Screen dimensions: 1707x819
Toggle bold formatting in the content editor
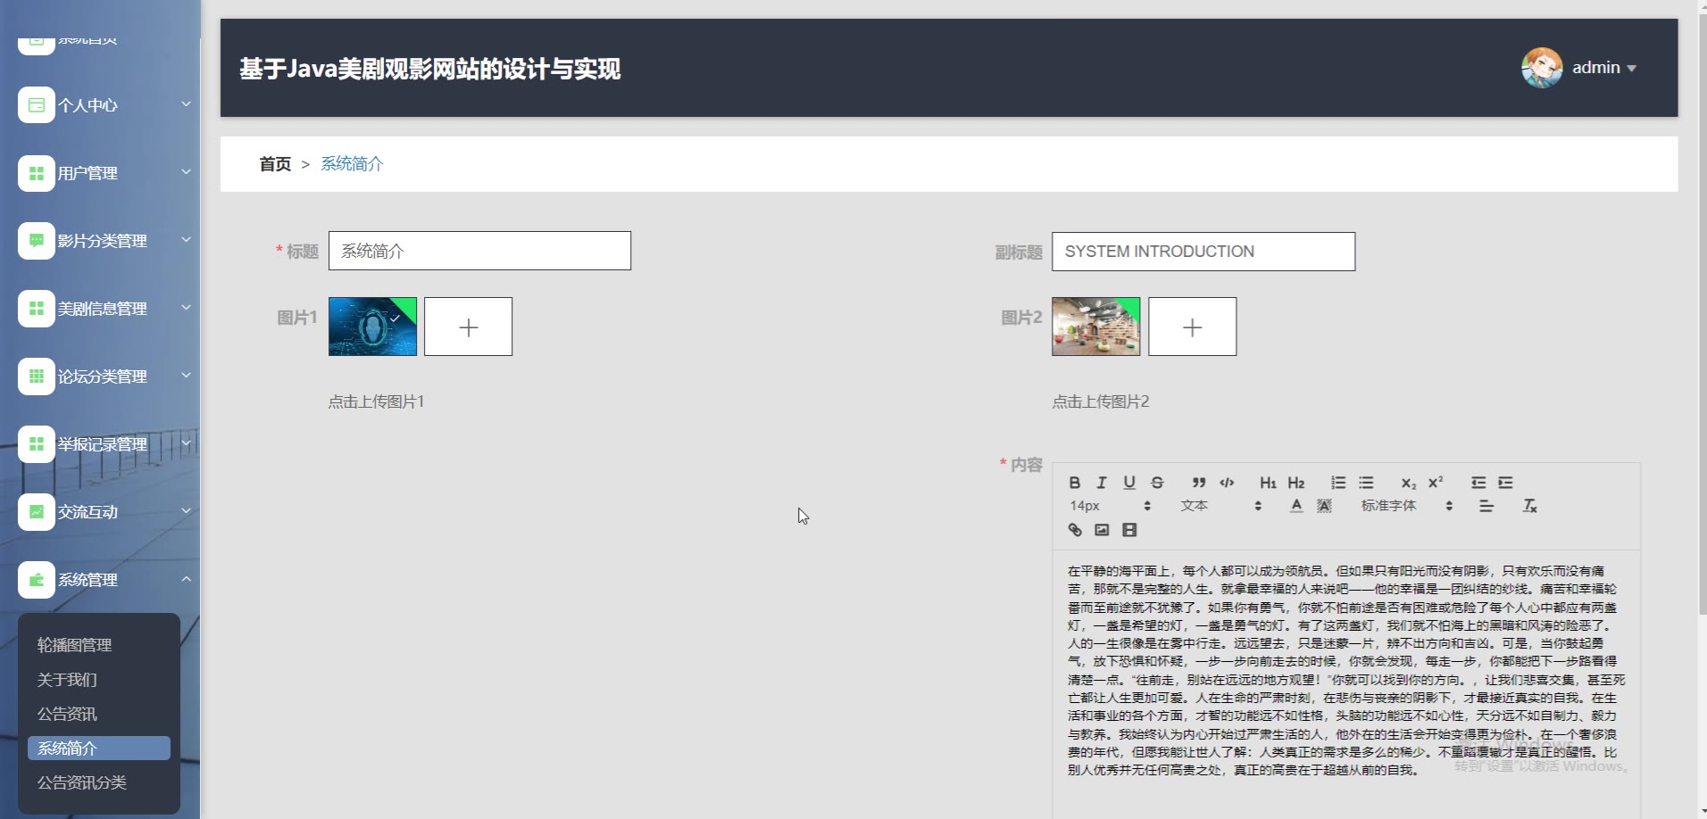coord(1075,483)
